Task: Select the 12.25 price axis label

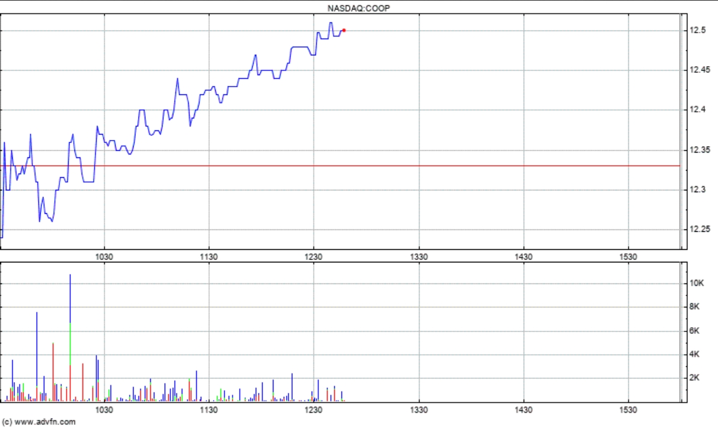Action: click(699, 229)
